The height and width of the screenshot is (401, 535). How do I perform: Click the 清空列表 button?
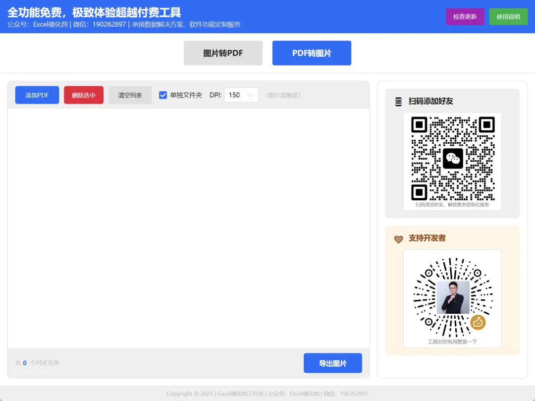tap(130, 95)
